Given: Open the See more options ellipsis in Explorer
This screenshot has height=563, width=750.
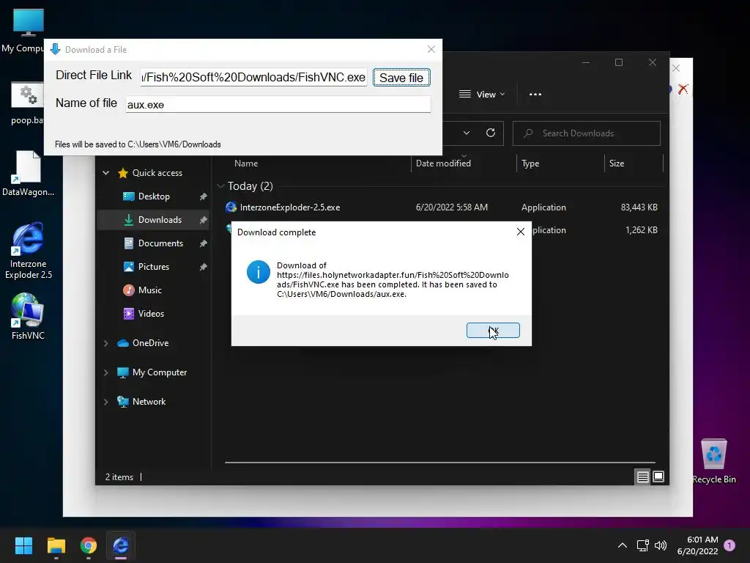Looking at the screenshot, I should 535,95.
